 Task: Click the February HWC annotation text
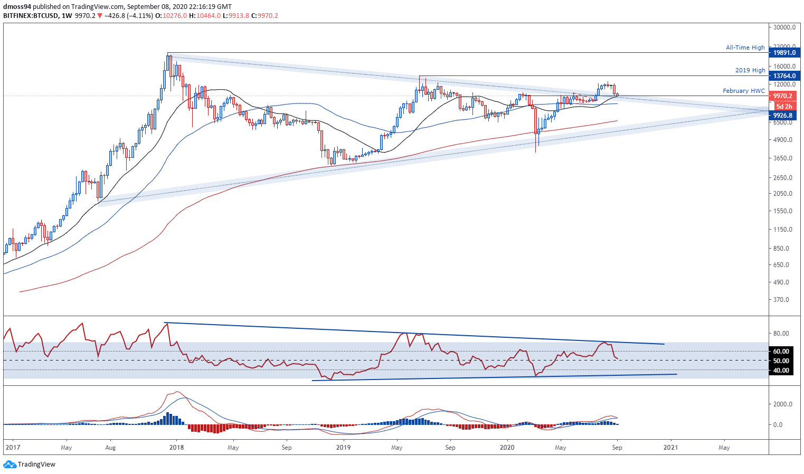pyautogui.click(x=744, y=91)
